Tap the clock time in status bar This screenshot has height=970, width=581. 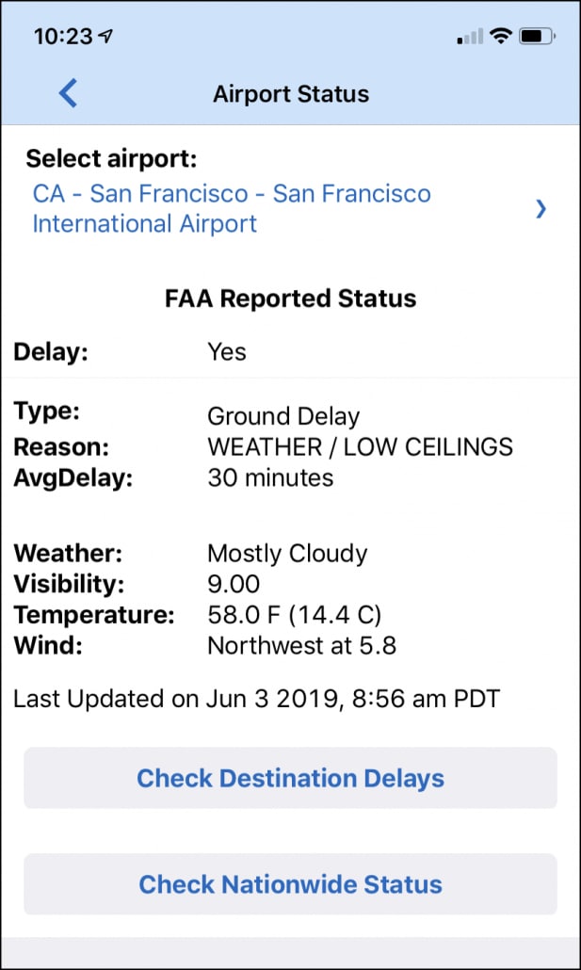click(62, 37)
